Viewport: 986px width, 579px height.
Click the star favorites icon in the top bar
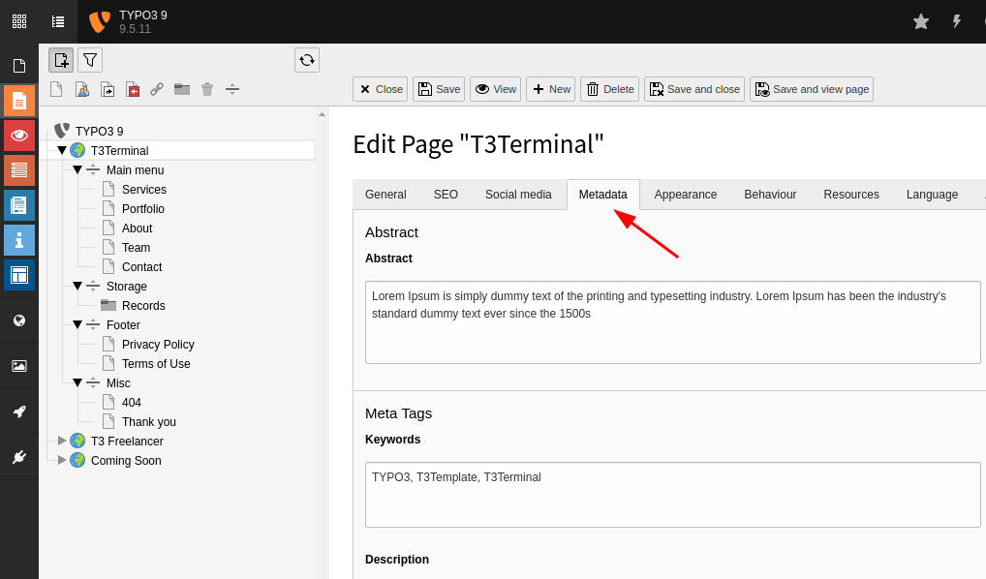pyautogui.click(x=920, y=20)
